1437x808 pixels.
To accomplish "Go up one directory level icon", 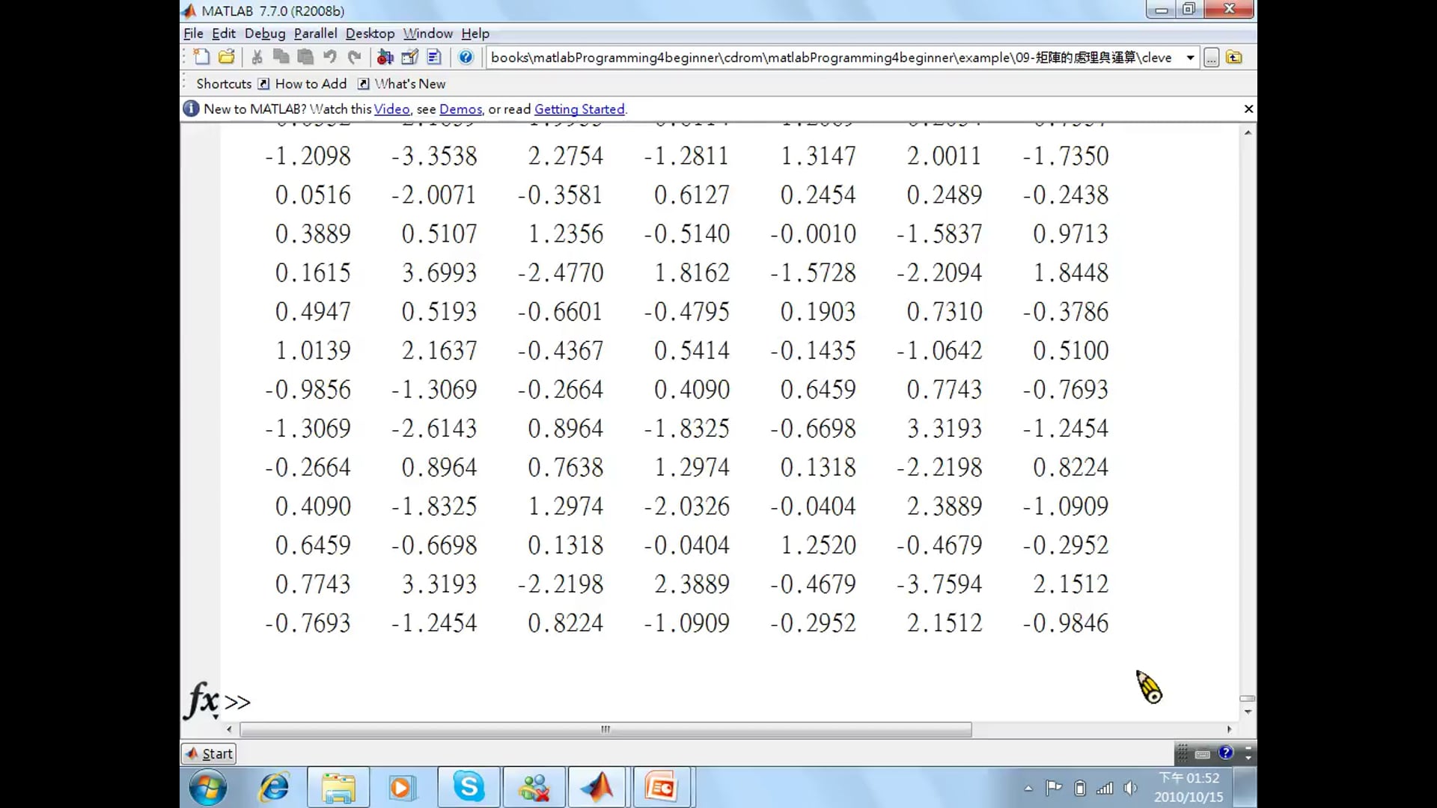I will click(x=1234, y=58).
